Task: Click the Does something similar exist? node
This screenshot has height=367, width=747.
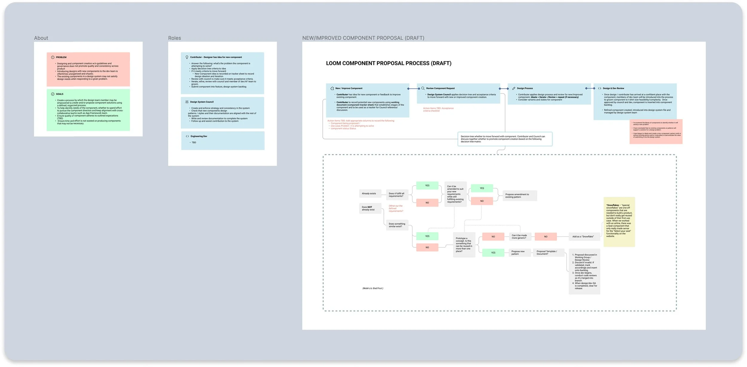Action: [397, 225]
